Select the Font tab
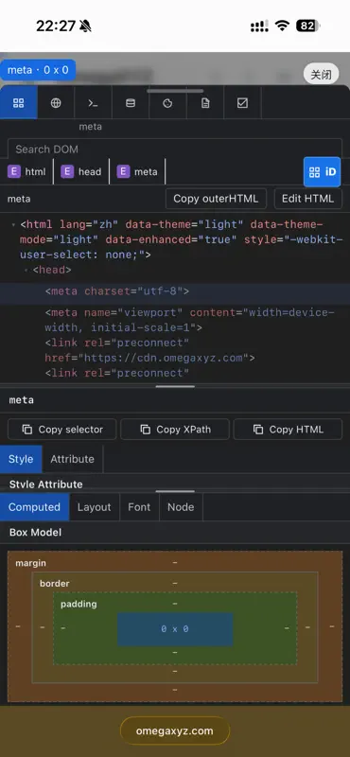 139,507
